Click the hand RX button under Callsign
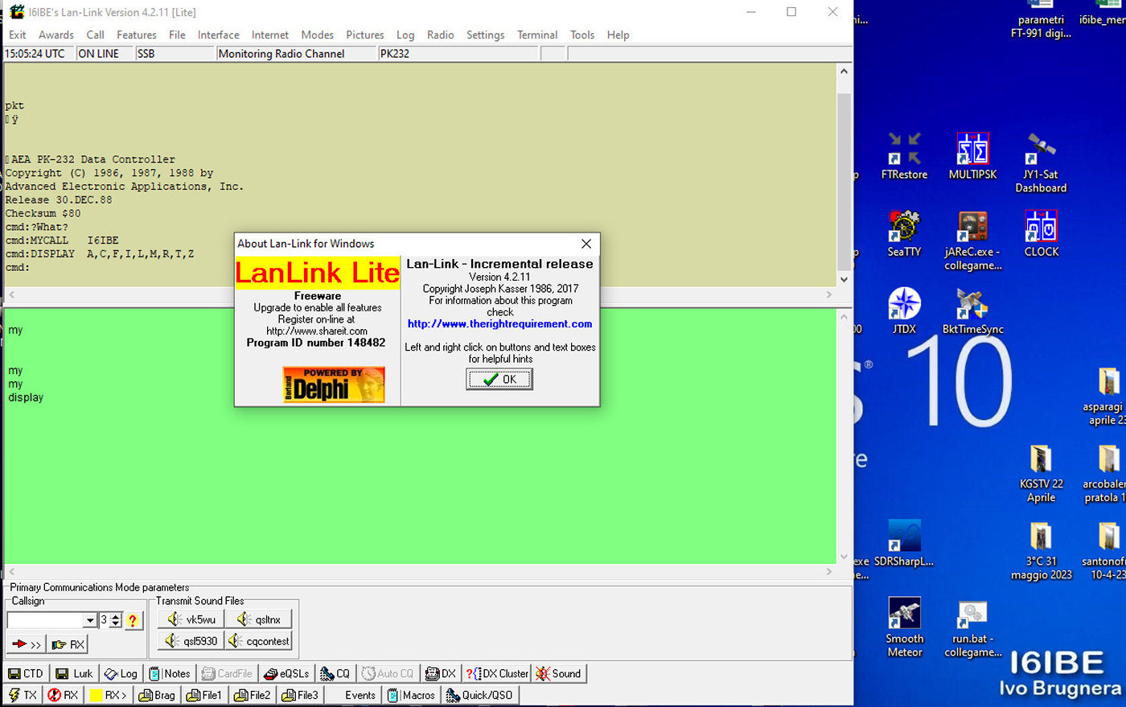 (68, 644)
